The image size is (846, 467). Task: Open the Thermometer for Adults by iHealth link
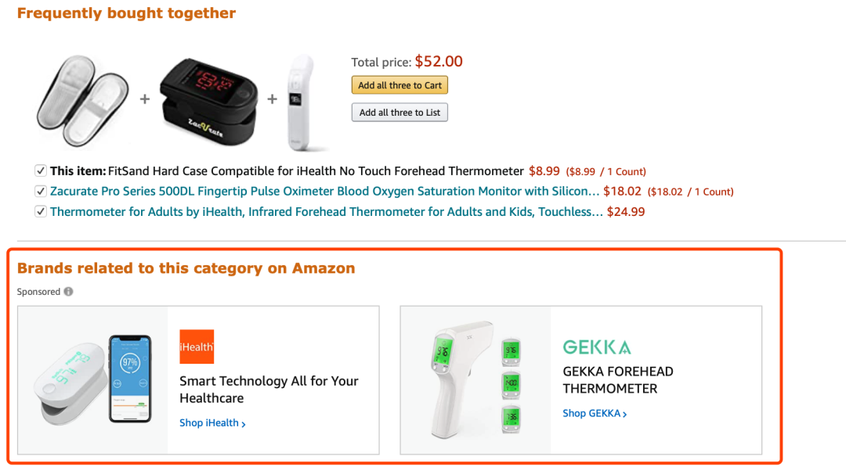coord(327,212)
